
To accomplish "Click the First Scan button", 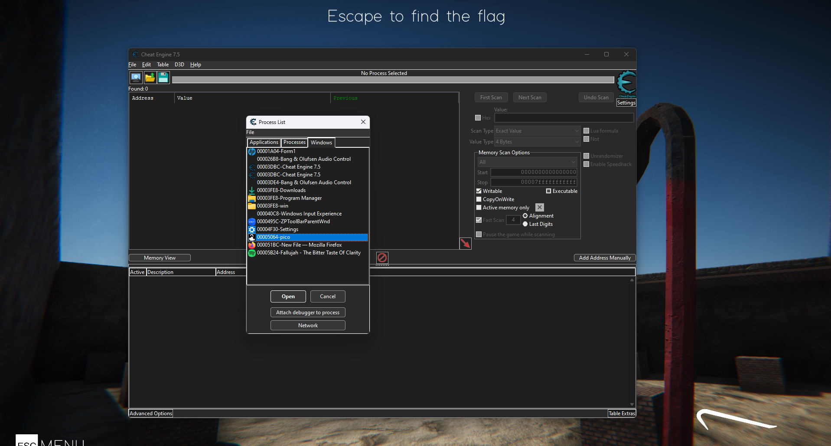I will (x=491, y=98).
